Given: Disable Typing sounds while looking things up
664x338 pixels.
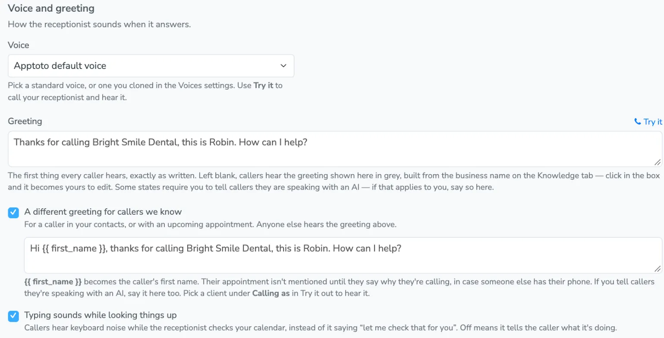Looking at the screenshot, I should 14,316.
